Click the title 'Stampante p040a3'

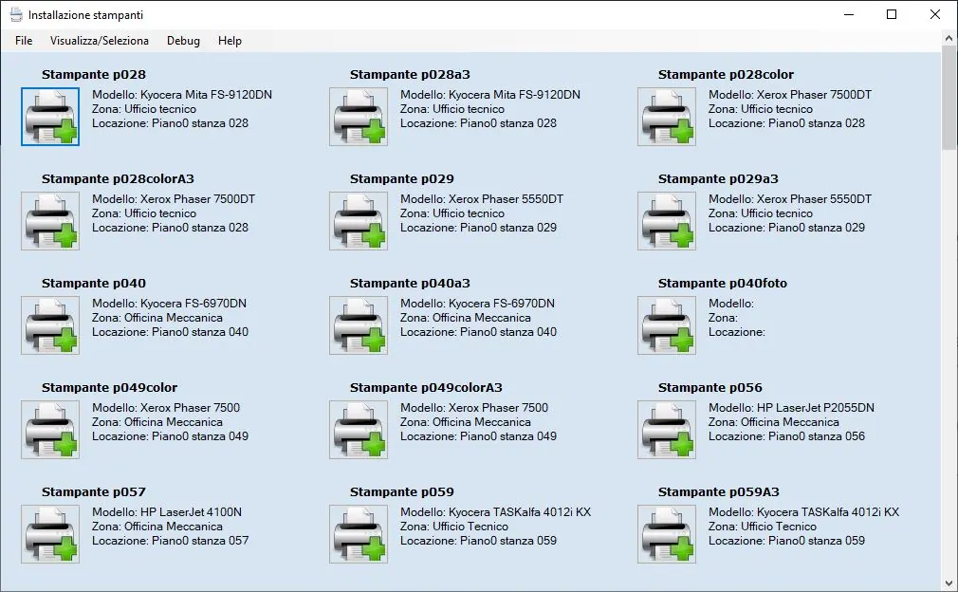click(410, 284)
